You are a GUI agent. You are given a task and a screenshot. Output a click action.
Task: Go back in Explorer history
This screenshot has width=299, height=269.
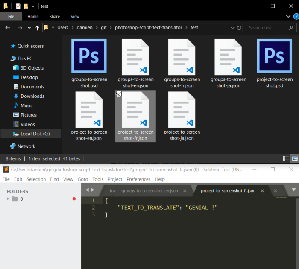tap(8, 28)
